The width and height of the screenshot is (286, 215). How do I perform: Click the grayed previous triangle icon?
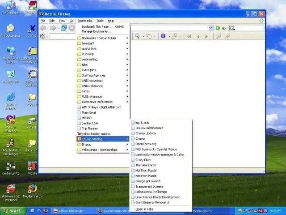pos(198,36)
